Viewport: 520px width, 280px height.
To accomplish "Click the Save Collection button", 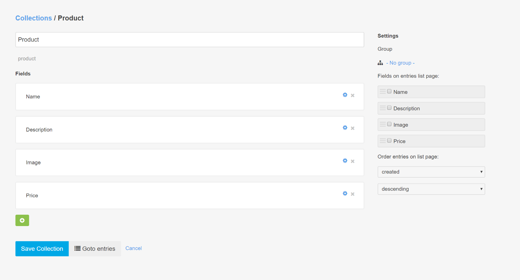I will pyautogui.click(x=42, y=248).
